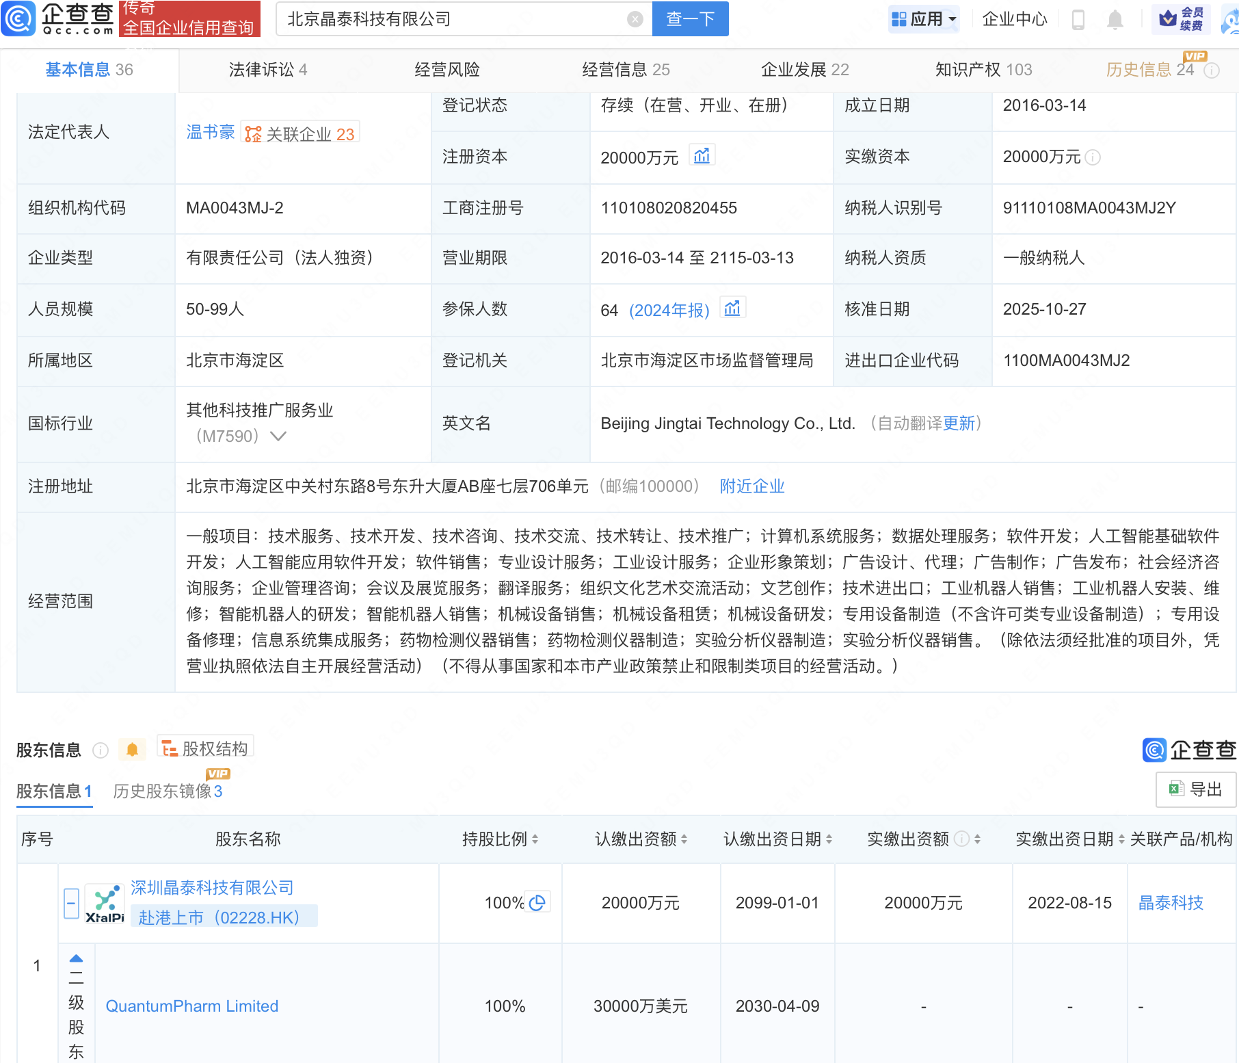Open the mobile app phone icon
The width and height of the screenshot is (1239, 1063).
pos(1078,20)
